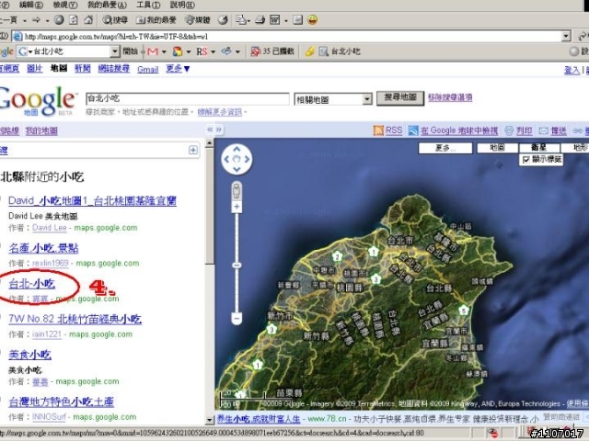Click the Gmail link in navigation bar

tap(148, 69)
